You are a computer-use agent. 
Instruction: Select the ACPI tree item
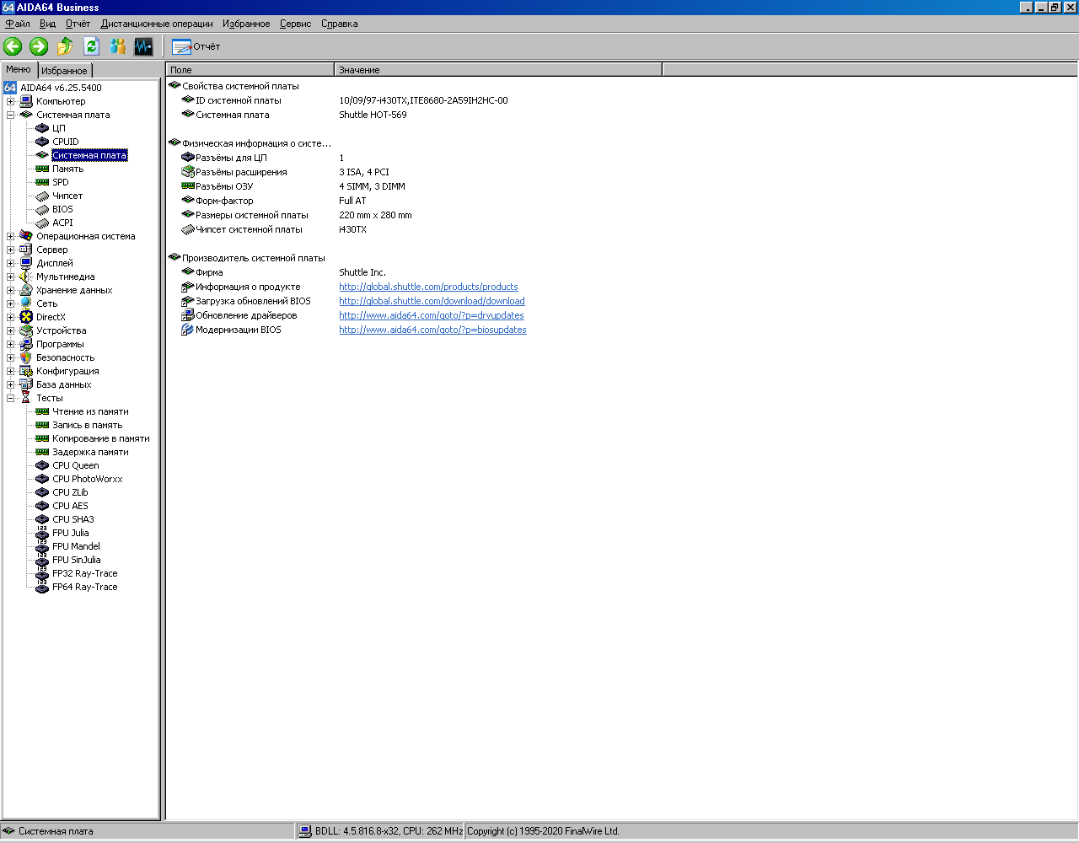pos(62,223)
